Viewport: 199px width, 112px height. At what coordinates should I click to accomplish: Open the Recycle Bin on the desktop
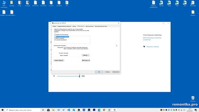(x=193, y=99)
